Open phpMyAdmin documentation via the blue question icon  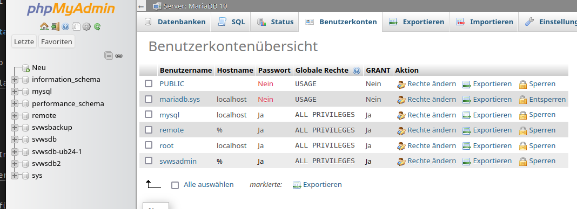click(x=65, y=26)
